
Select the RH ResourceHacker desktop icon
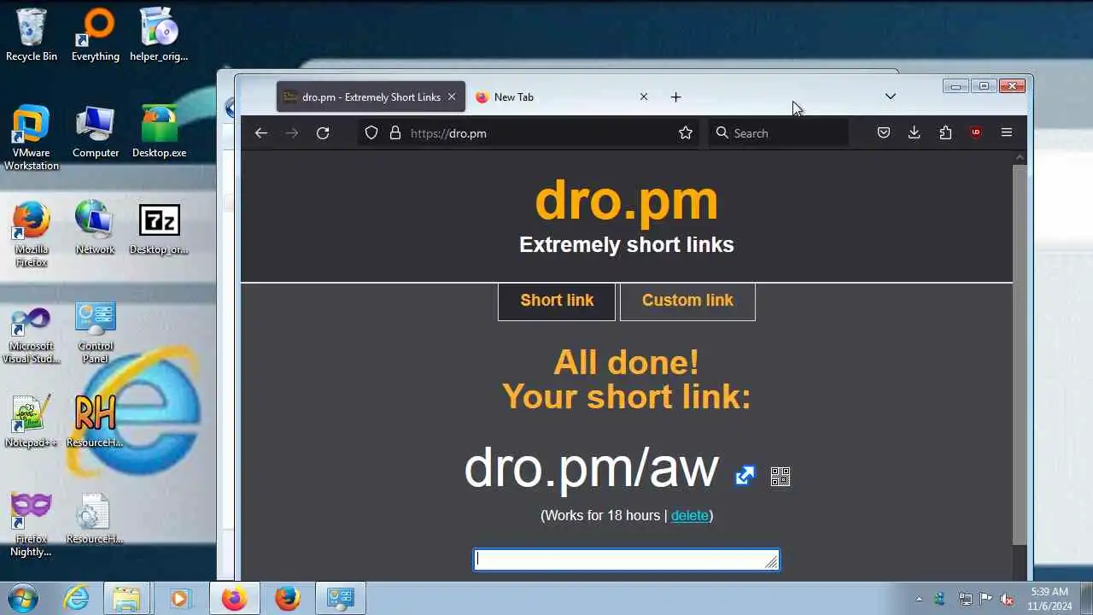95,422
